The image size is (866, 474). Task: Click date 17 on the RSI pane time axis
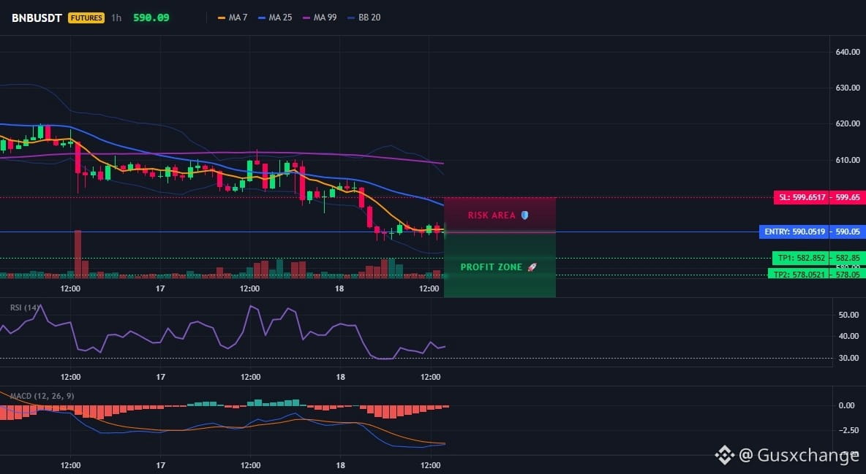pos(161,377)
